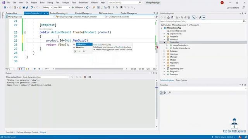Screen dimensions: 248x139
Task: Click the Collapse All icon in Solution Explorer
Action: (x=185, y=17)
